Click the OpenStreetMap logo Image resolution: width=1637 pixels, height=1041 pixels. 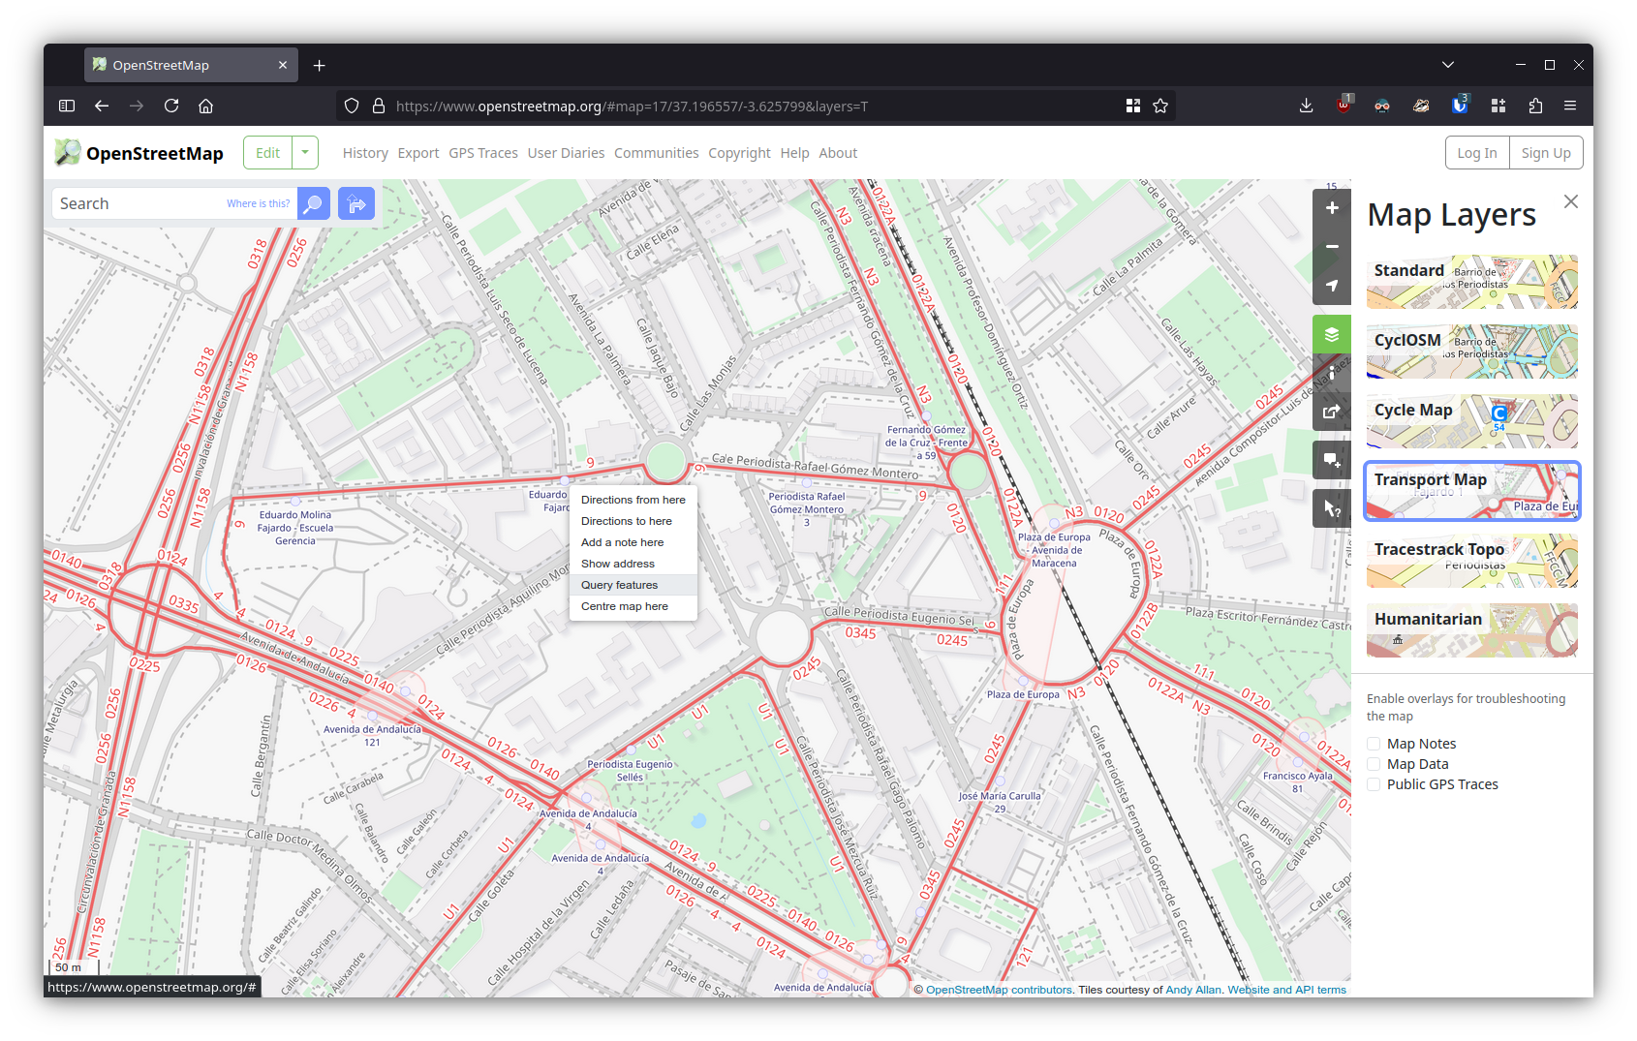139,153
